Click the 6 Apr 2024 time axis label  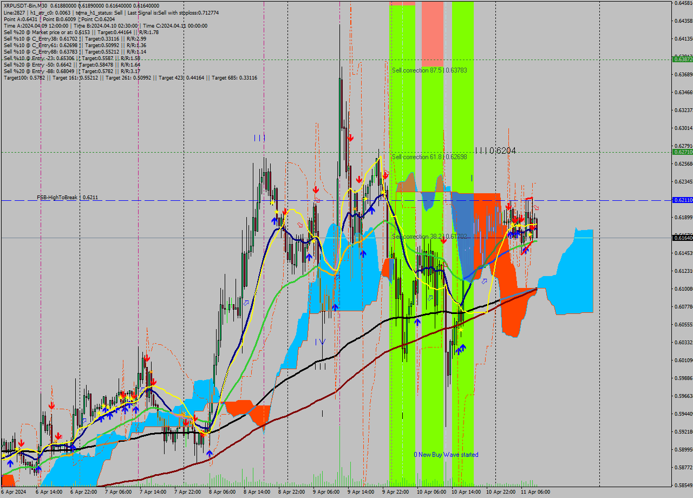[x=14, y=492]
